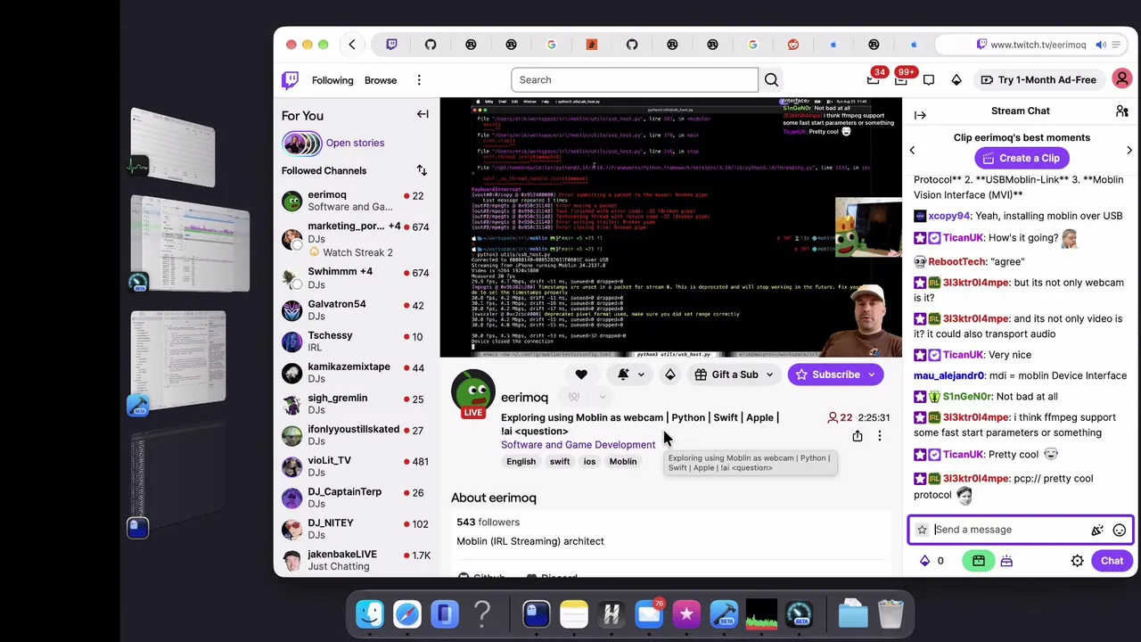Switch to the Browse tab

[x=381, y=80]
